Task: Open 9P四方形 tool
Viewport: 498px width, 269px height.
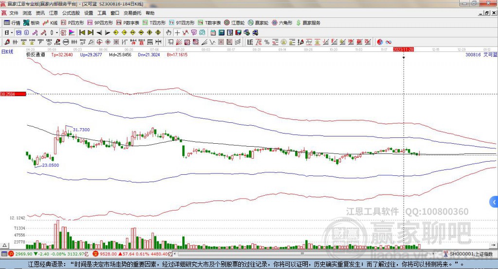Action: coord(100,23)
